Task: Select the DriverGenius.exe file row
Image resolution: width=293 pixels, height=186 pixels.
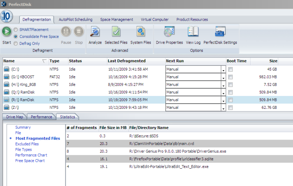Action: pos(179,151)
